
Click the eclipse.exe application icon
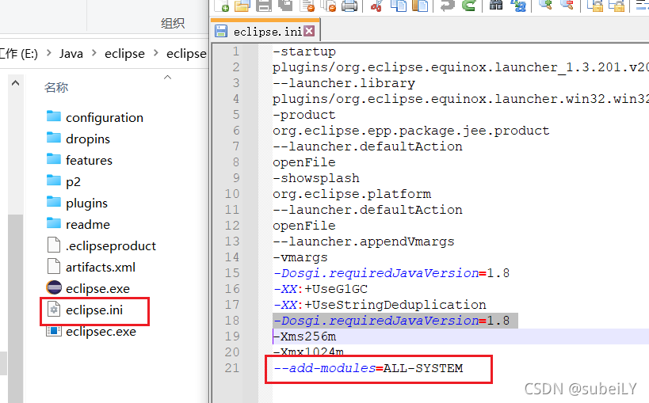(54, 287)
